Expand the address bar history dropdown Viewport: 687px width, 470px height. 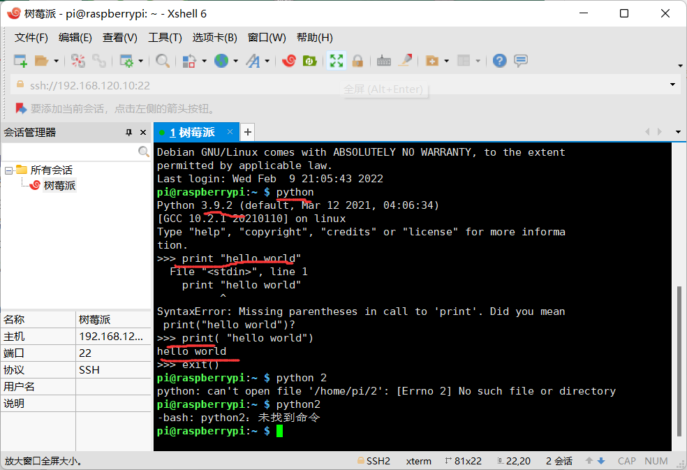672,85
